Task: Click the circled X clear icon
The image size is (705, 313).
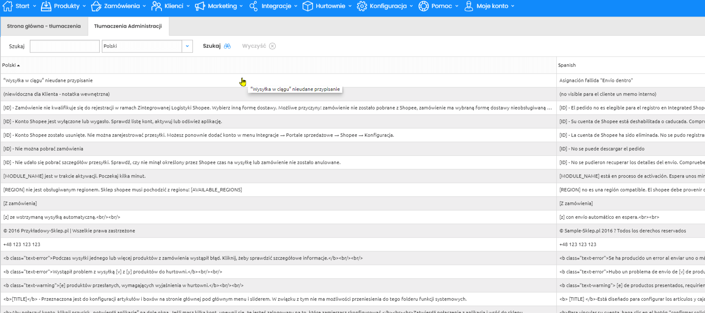Action: click(272, 46)
